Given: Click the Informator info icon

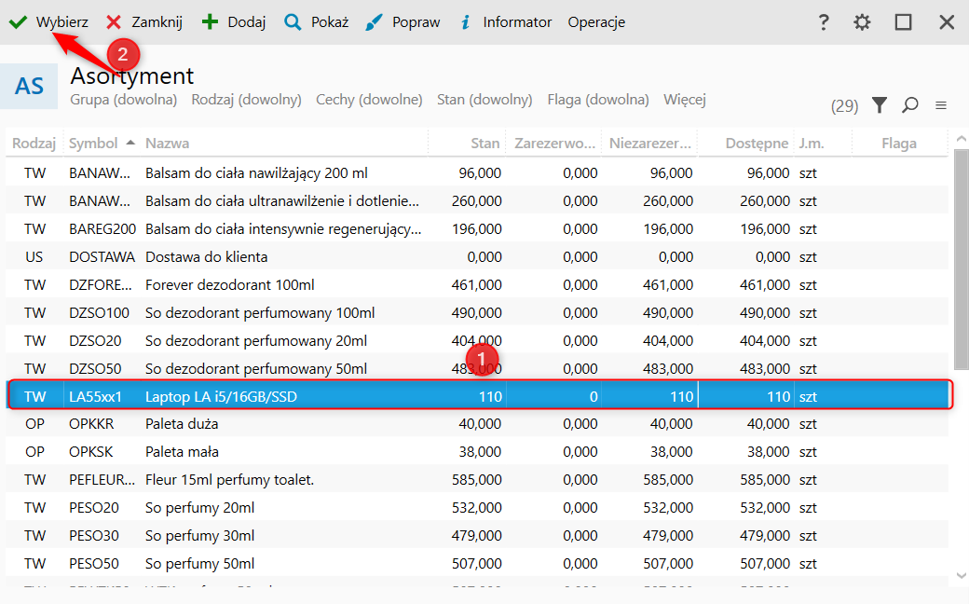Looking at the screenshot, I should (465, 22).
